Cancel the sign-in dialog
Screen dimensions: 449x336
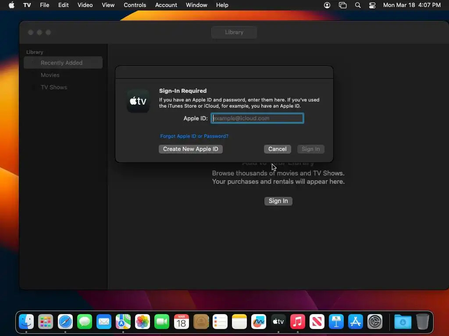click(277, 149)
